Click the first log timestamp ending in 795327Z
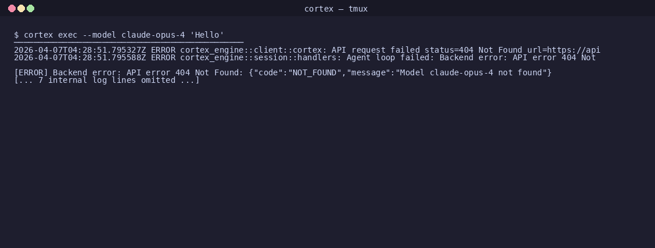This screenshot has height=248, width=655. click(80, 50)
